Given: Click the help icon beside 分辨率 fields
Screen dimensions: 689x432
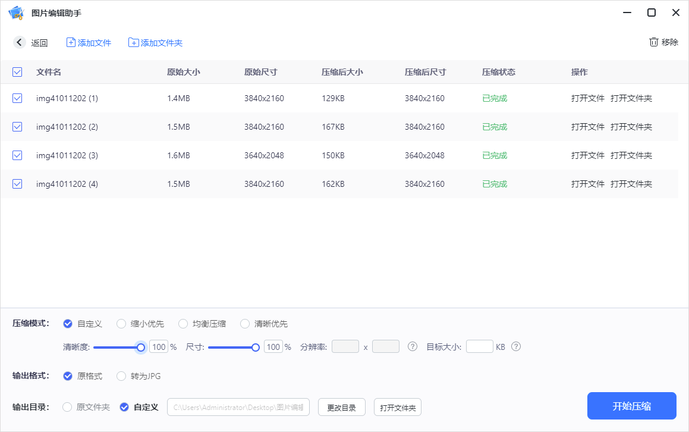Looking at the screenshot, I should [x=413, y=346].
